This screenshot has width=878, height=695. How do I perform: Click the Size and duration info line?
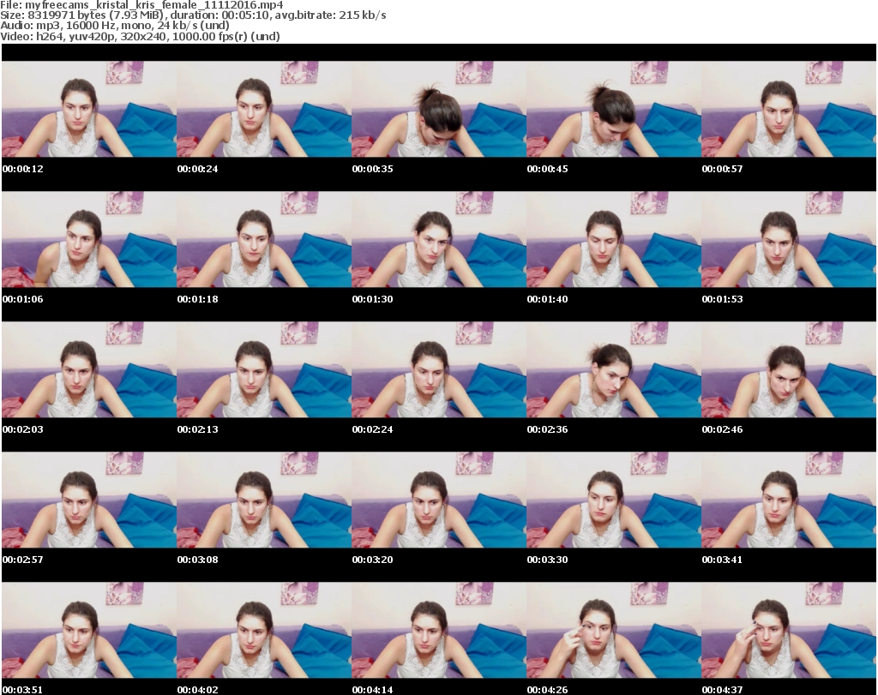click(x=193, y=15)
